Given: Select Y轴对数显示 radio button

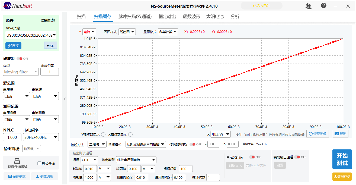Looking at the screenshot, I should coord(103,134).
